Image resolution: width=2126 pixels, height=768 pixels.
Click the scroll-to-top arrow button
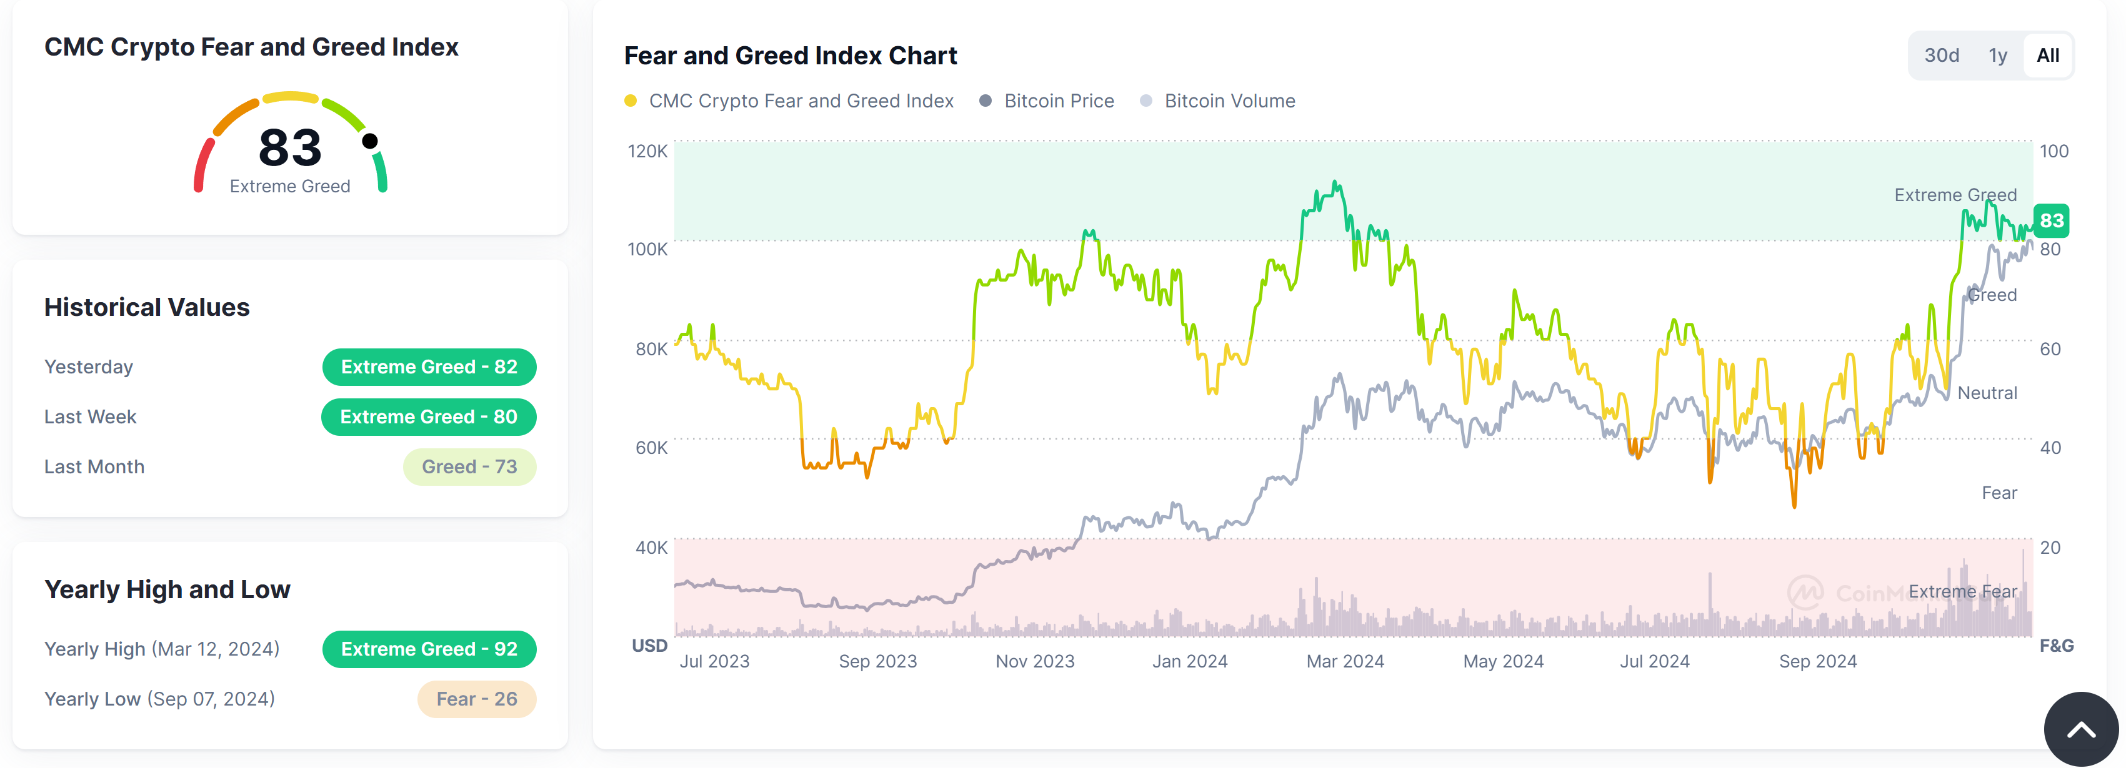pyautogui.click(x=2080, y=729)
